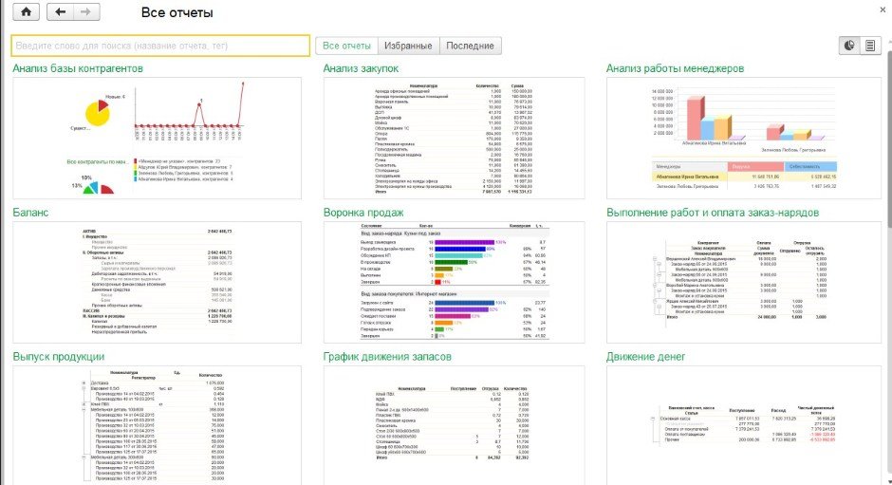Open the Анализ базы контрагентов report link
Image resolution: width=892 pixels, height=485 pixels.
(78, 69)
